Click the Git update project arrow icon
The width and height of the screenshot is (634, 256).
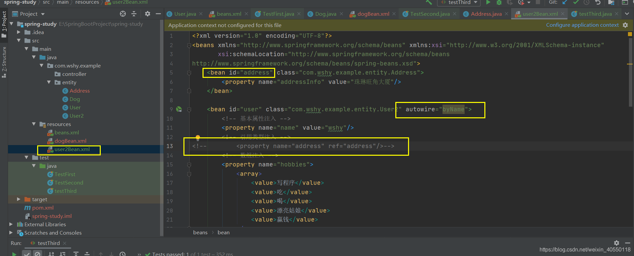coord(565,2)
